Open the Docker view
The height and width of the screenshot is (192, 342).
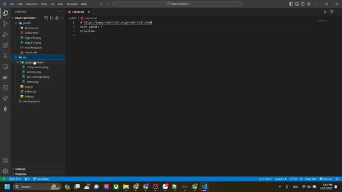click(5, 77)
